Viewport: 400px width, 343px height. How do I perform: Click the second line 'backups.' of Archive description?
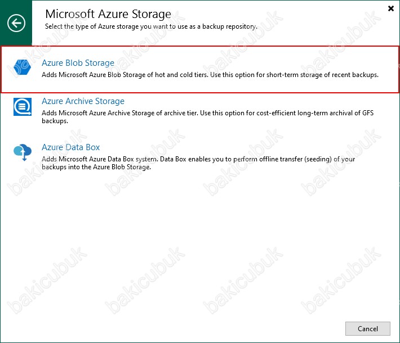coord(55,121)
